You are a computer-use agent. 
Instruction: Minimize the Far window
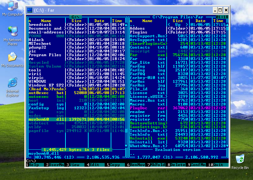tap(215, 10)
